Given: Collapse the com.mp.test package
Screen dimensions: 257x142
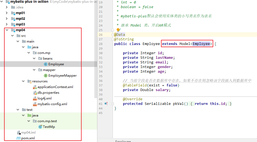Looking at the screenshot, I should (x=29, y=121).
